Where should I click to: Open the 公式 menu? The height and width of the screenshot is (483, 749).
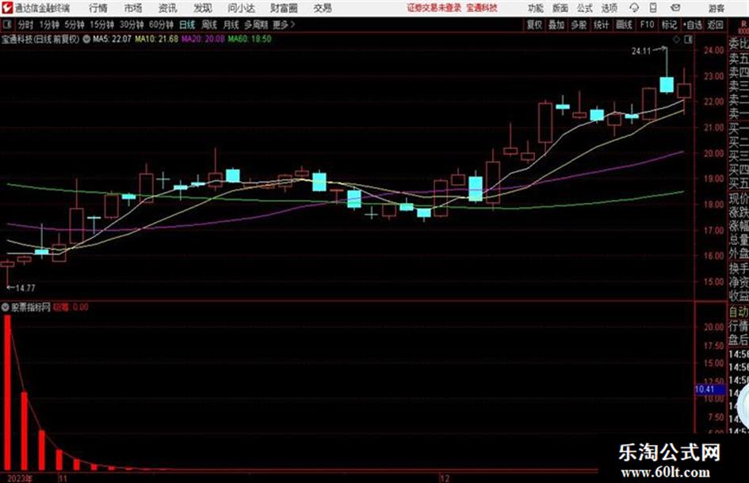click(x=585, y=8)
